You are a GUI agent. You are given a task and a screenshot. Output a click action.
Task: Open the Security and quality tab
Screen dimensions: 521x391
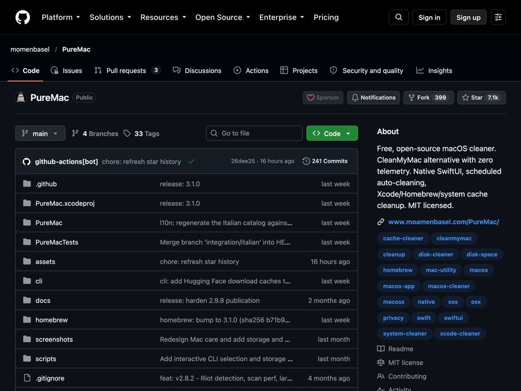tap(366, 71)
